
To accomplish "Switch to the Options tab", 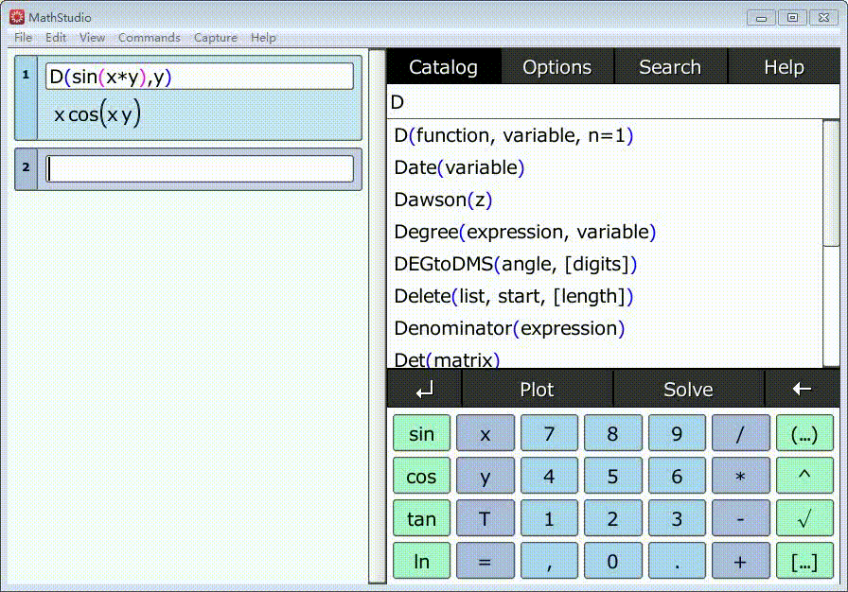I will [x=557, y=67].
